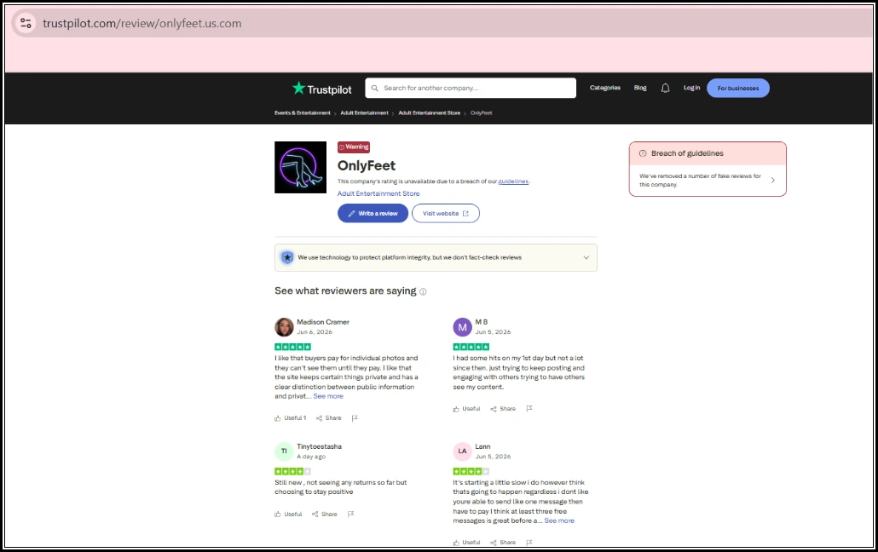The width and height of the screenshot is (878, 552).
Task: Click into Search for another company field
Action: [471, 88]
